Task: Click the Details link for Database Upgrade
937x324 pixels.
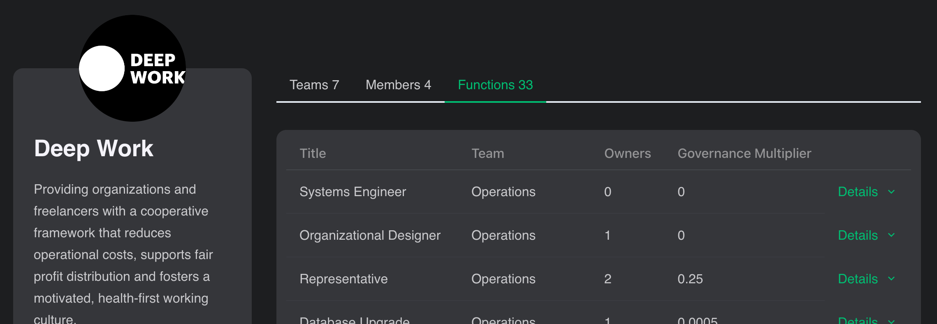Action: coord(858,320)
